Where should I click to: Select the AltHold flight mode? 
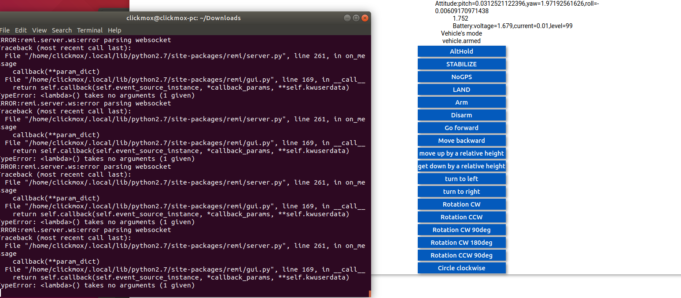click(461, 51)
